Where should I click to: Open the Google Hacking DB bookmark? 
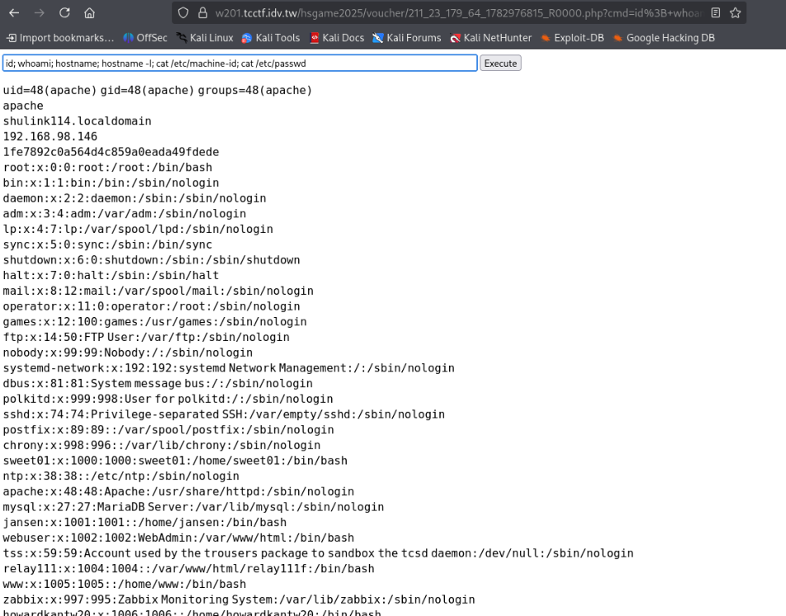[664, 38]
